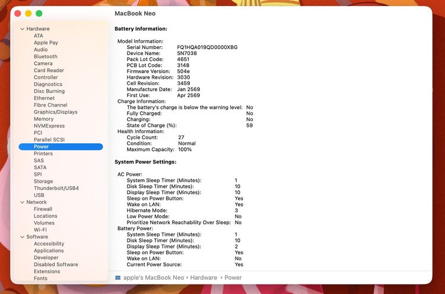This screenshot has height=294, width=445.
Task: Select Fonts in the sidebar
Action: tap(40, 279)
